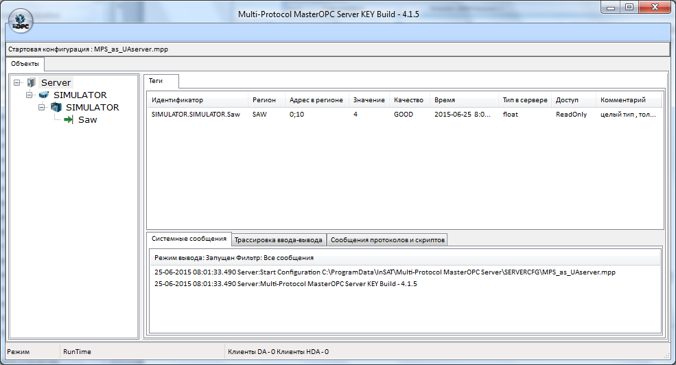Click the GOOD quality cell
The width and height of the screenshot is (676, 365).
404,114
